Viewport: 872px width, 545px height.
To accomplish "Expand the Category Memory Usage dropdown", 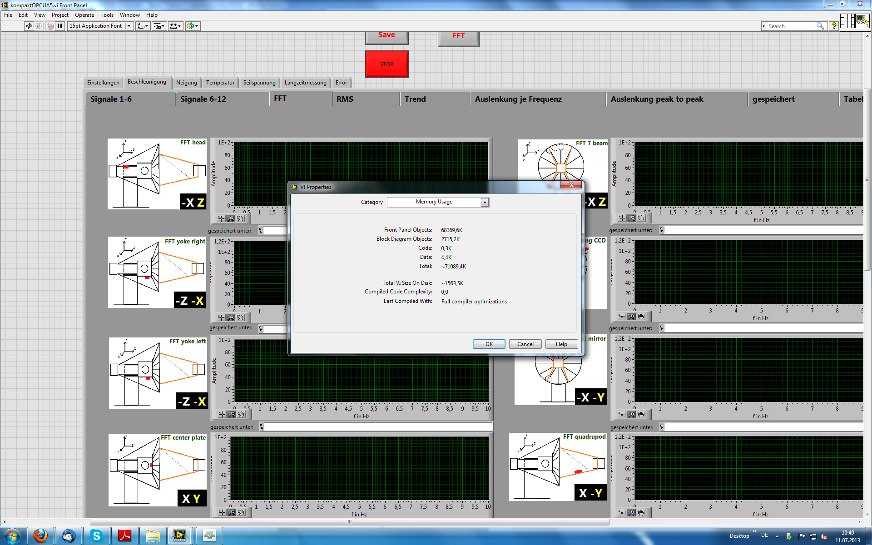I will coord(485,203).
